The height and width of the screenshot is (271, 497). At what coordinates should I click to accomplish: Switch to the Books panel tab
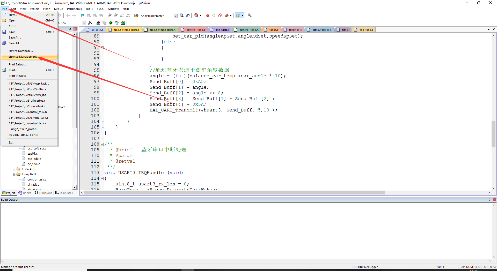pyautogui.click(x=25, y=193)
